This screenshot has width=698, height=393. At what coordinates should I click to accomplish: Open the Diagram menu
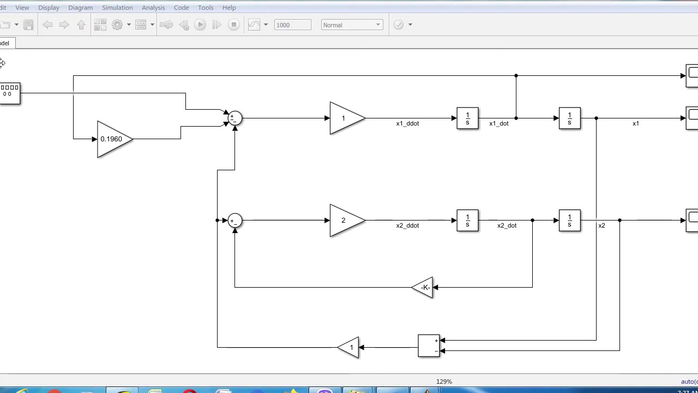pos(80,8)
